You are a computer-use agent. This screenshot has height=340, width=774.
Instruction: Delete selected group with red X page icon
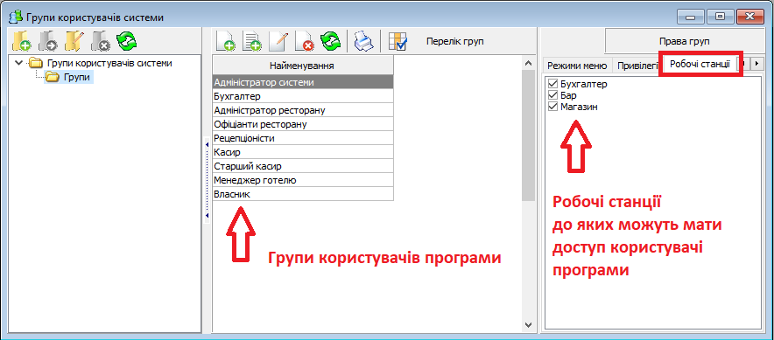tap(305, 41)
